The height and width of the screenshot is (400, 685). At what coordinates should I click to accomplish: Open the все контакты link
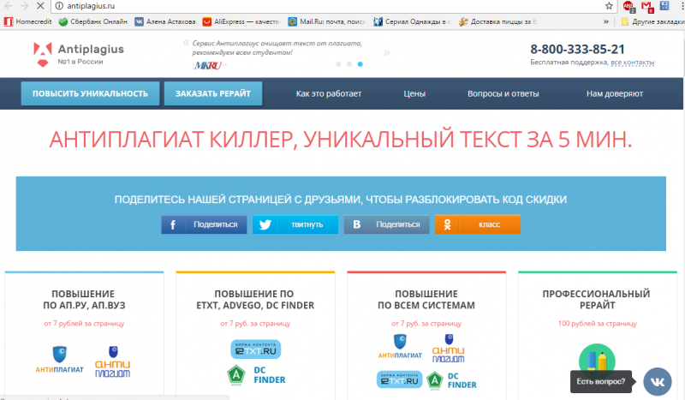tap(632, 63)
